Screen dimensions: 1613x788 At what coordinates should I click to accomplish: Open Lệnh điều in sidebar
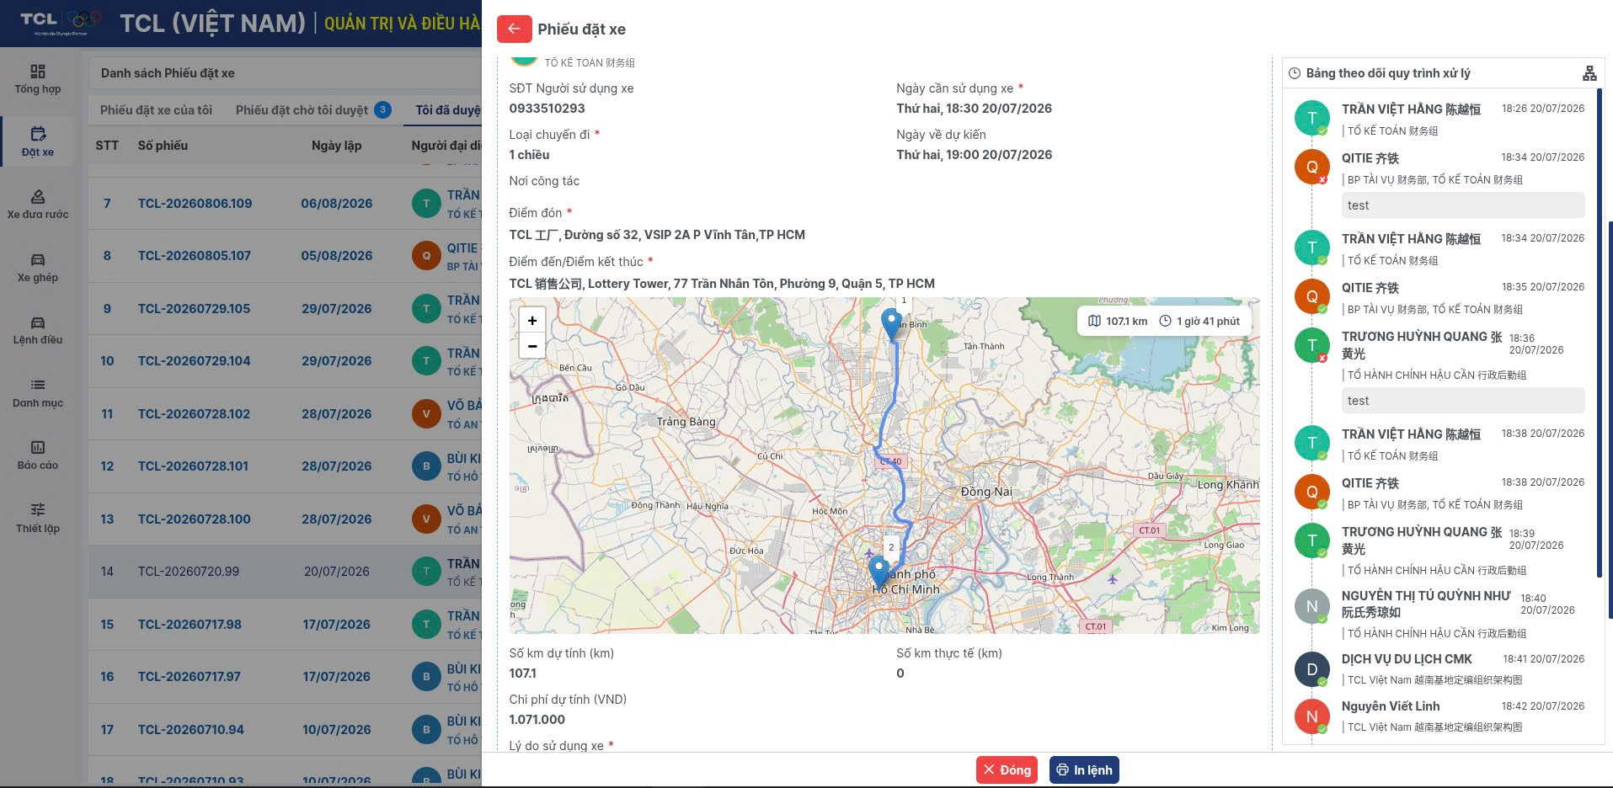coord(38,330)
